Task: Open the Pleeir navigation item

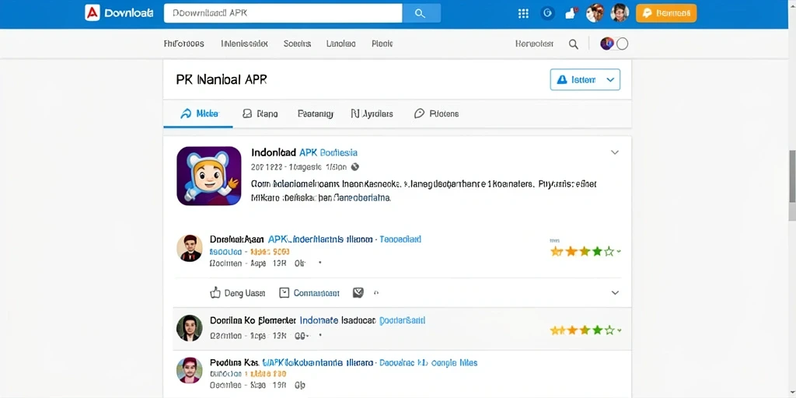Action: pyautogui.click(x=382, y=44)
